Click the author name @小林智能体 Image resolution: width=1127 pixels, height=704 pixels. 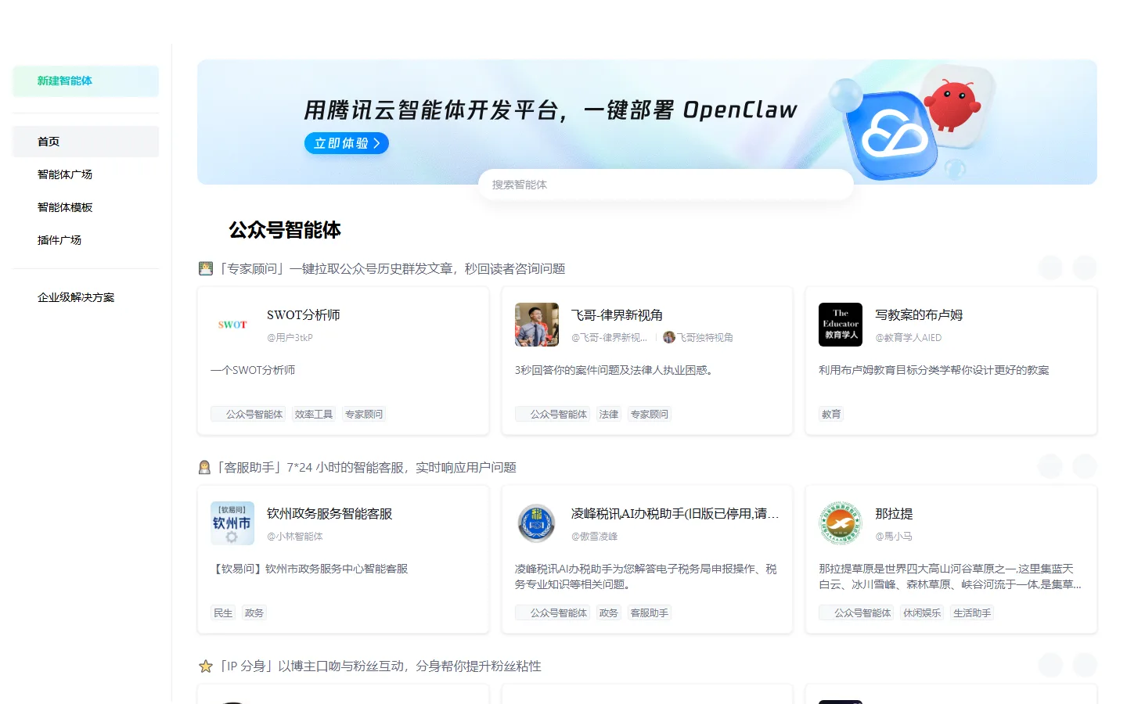[x=295, y=537]
